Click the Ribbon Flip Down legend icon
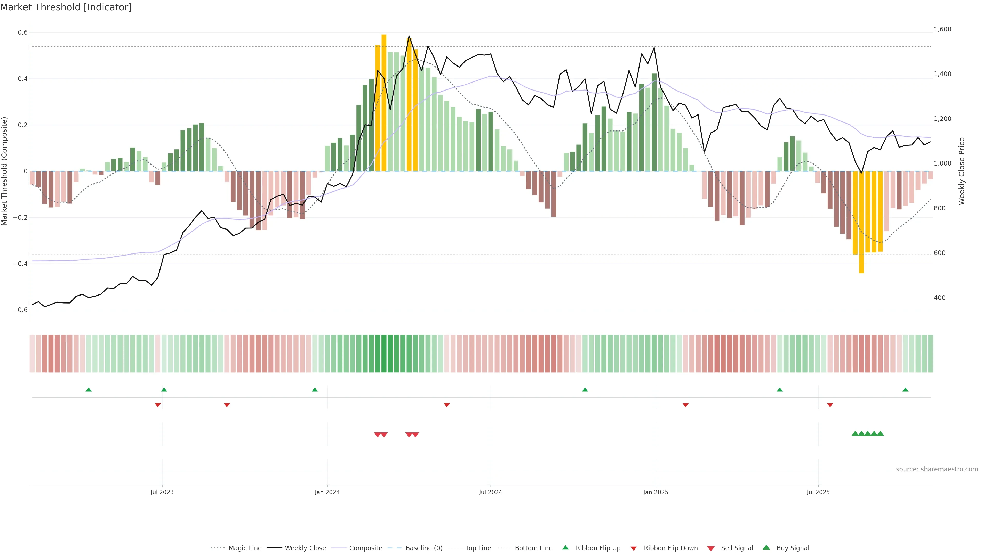Image resolution: width=991 pixels, height=557 pixels. tap(633, 548)
